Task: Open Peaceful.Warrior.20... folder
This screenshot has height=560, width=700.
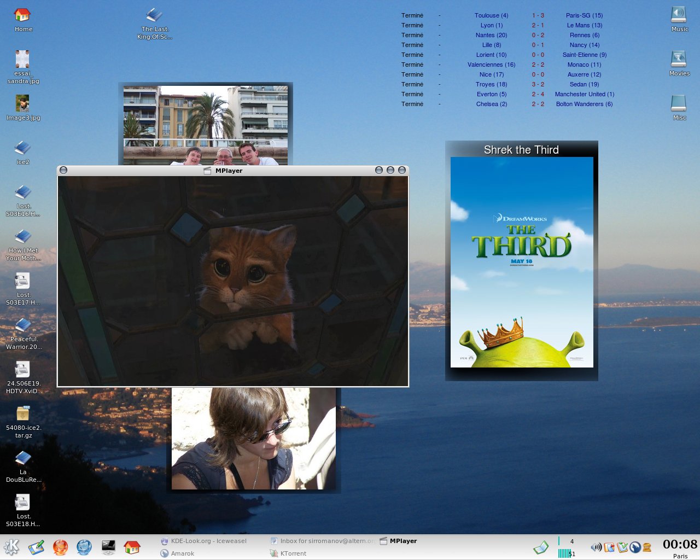Action: [23, 333]
